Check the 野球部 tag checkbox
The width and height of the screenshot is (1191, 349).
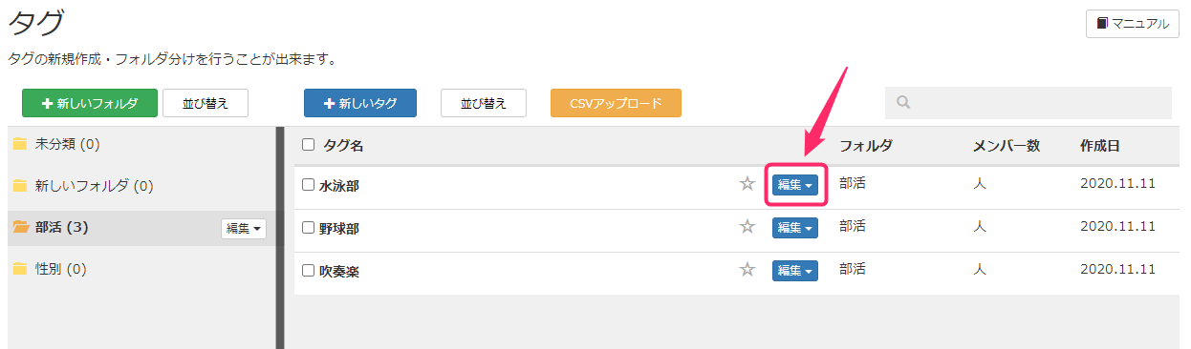coord(308,228)
